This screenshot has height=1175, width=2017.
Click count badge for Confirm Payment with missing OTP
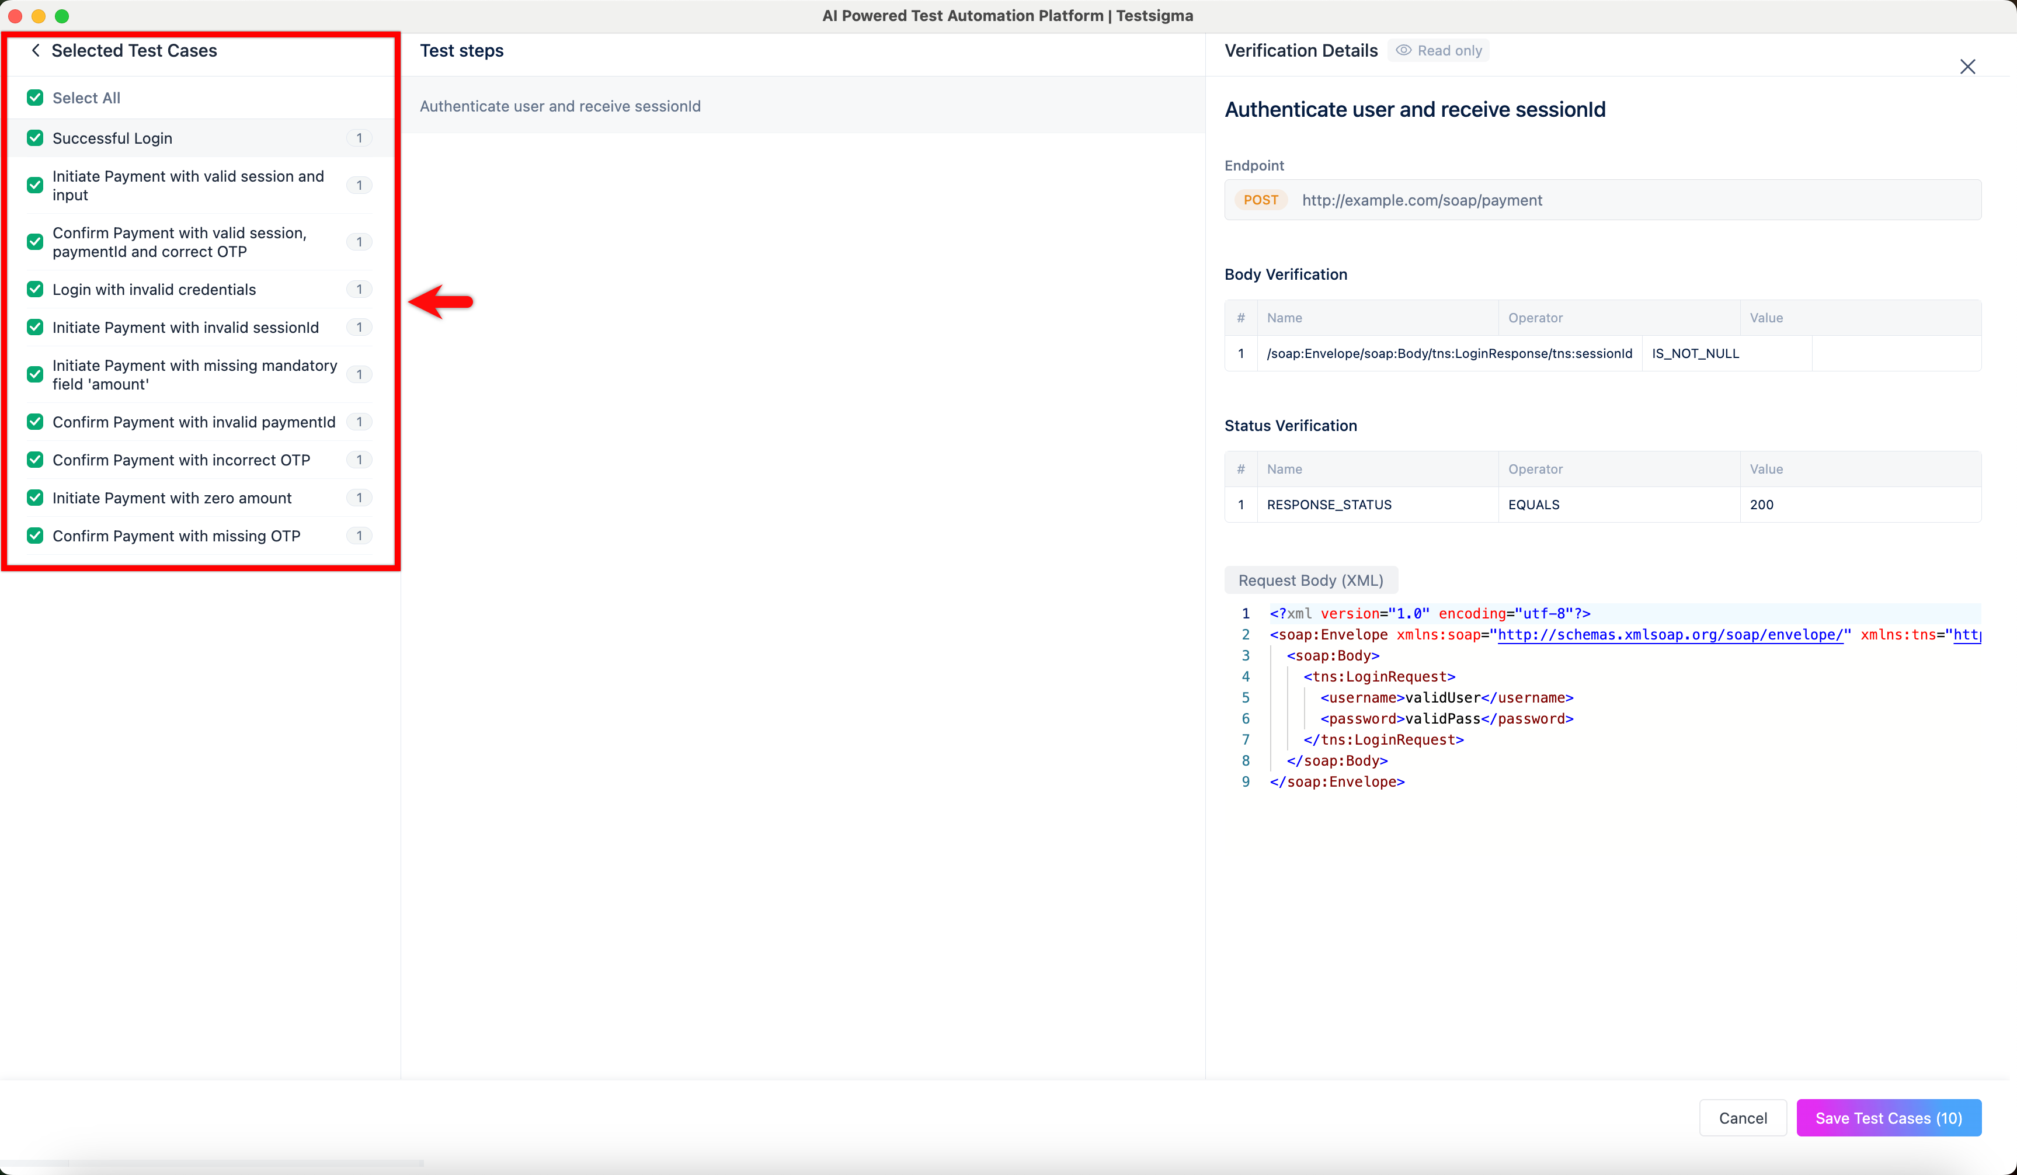tap(359, 536)
